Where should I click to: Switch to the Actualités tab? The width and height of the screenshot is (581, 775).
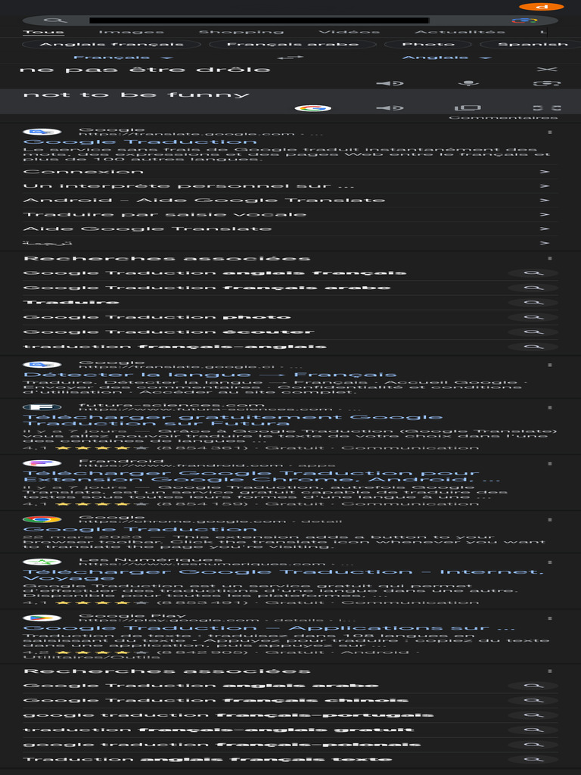(459, 32)
